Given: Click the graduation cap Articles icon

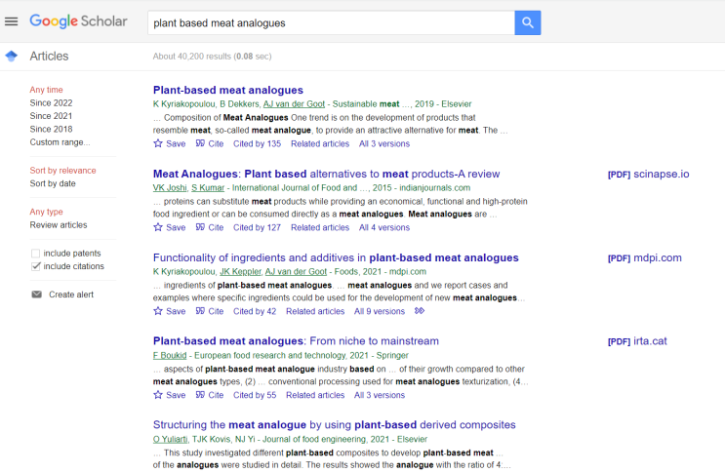Looking at the screenshot, I should [x=12, y=57].
